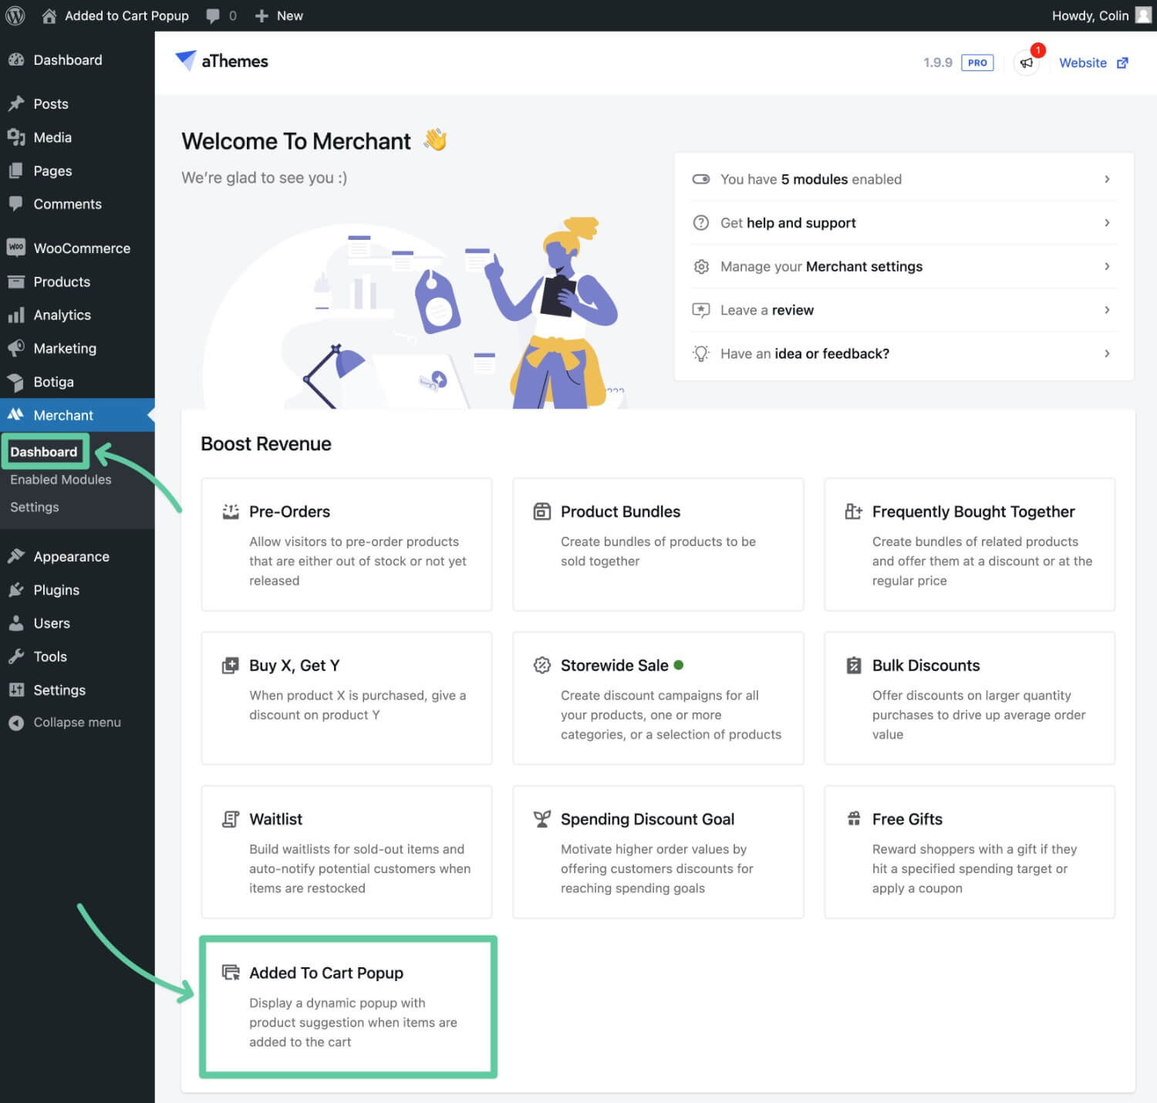The image size is (1157, 1103).
Task: Click the Product Bundles module icon
Action: 542,511
